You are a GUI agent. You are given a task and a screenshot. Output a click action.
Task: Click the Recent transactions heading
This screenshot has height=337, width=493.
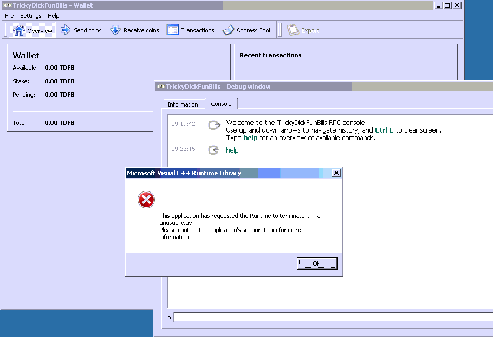click(x=270, y=55)
